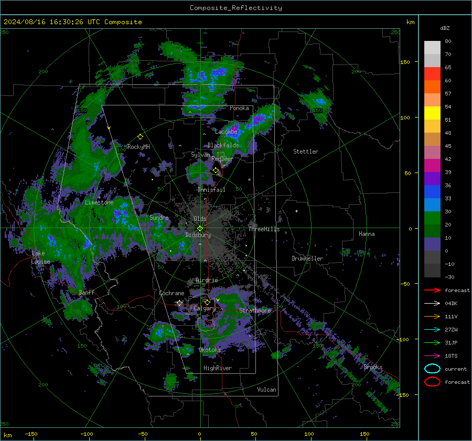Click the yellow radar center diamond near Didsbury
The height and width of the screenshot is (441, 472).
200,229
